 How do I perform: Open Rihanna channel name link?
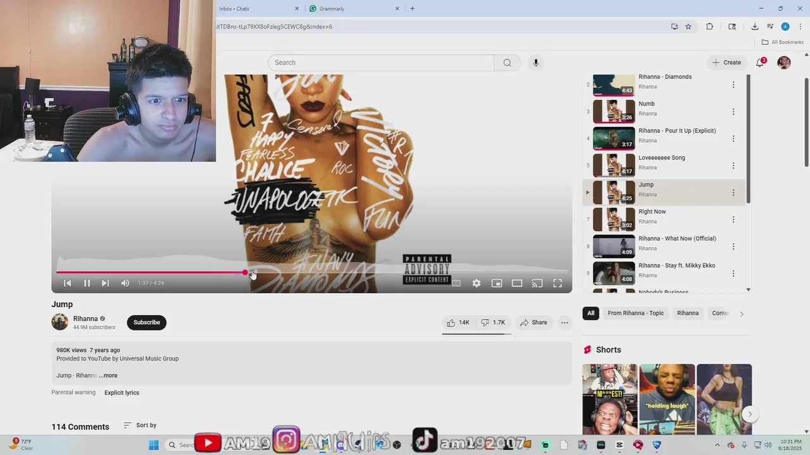tap(85, 318)
